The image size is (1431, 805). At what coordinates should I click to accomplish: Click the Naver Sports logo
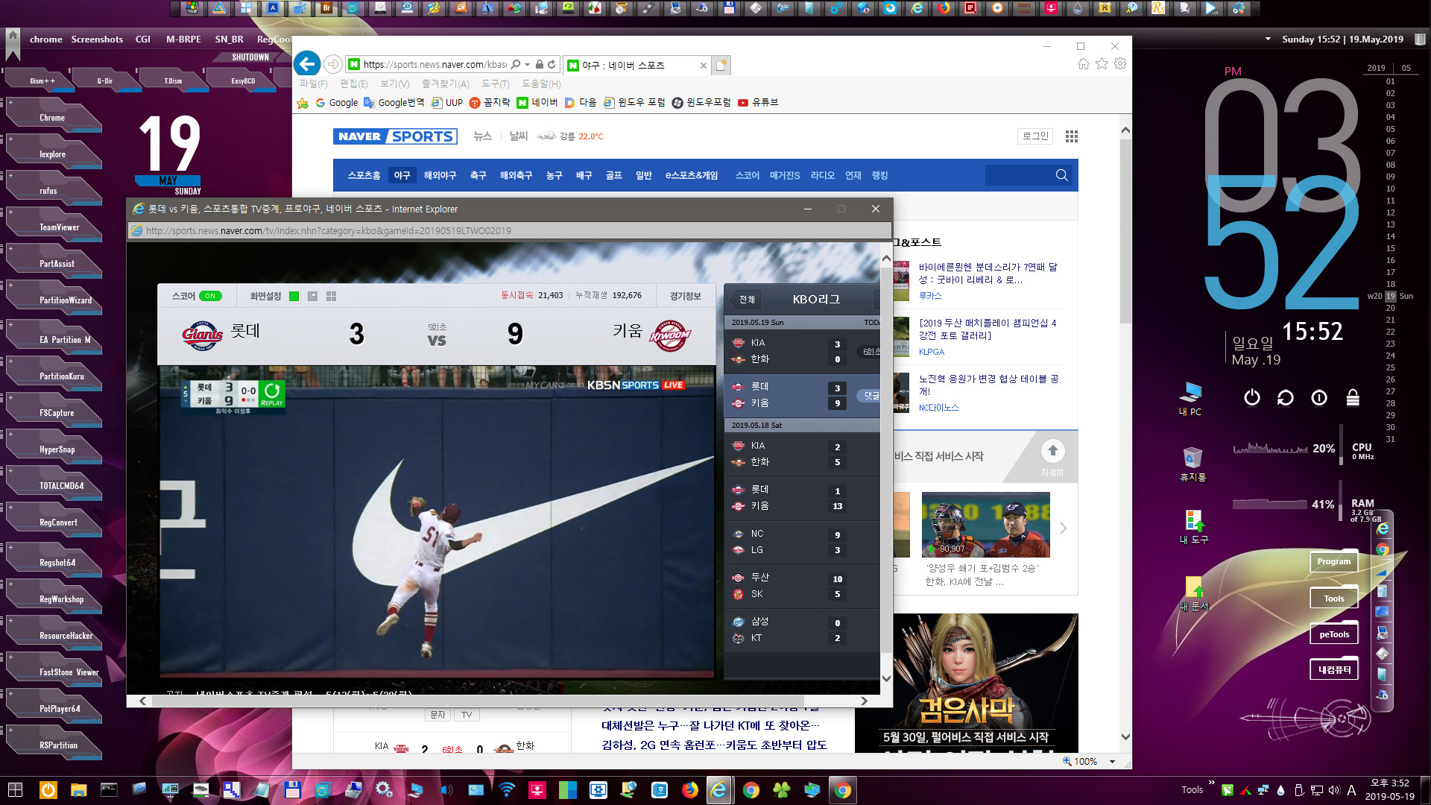395,136
